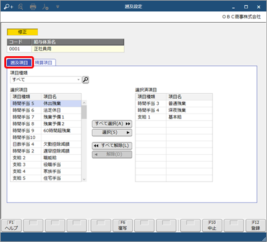
Task: Select 時間手当 4 深夜残業 in 選択済項目
Action: (174, 111)
